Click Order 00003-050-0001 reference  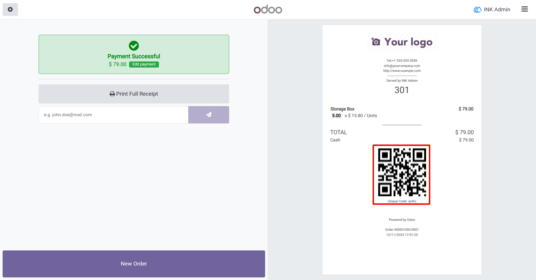(x=402, y=230)
